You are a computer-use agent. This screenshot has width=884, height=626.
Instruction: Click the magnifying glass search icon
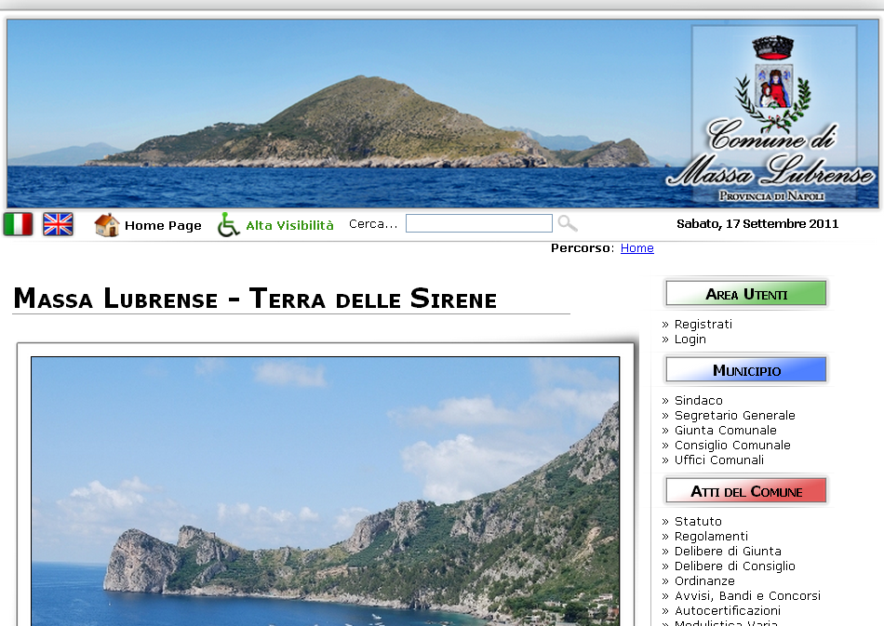click(568, 223)
